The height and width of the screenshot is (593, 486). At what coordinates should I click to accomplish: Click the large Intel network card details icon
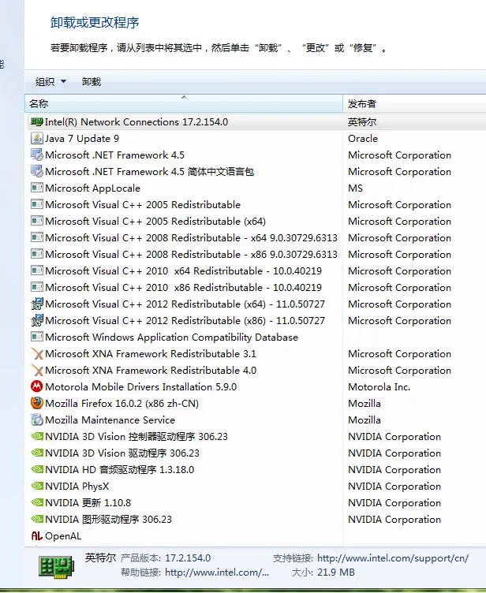(56, 566)
